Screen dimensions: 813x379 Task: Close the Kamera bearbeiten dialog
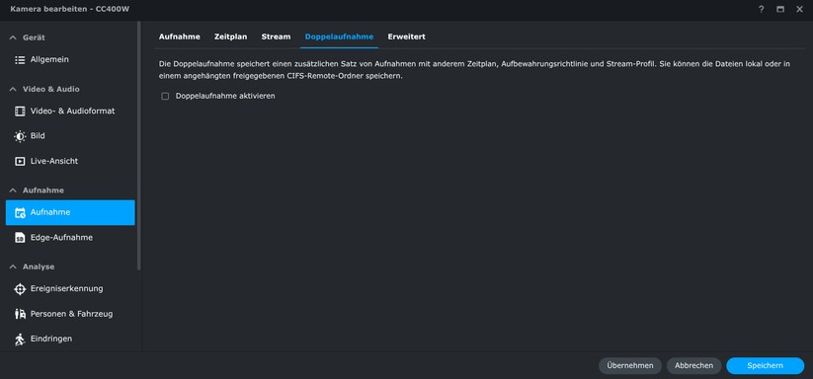799,9
